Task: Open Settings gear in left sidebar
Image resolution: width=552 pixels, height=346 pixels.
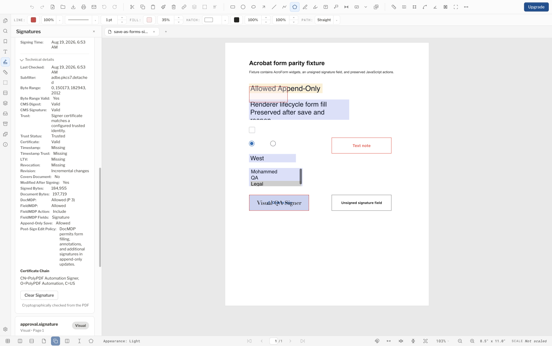Action: tap(5, 329)
